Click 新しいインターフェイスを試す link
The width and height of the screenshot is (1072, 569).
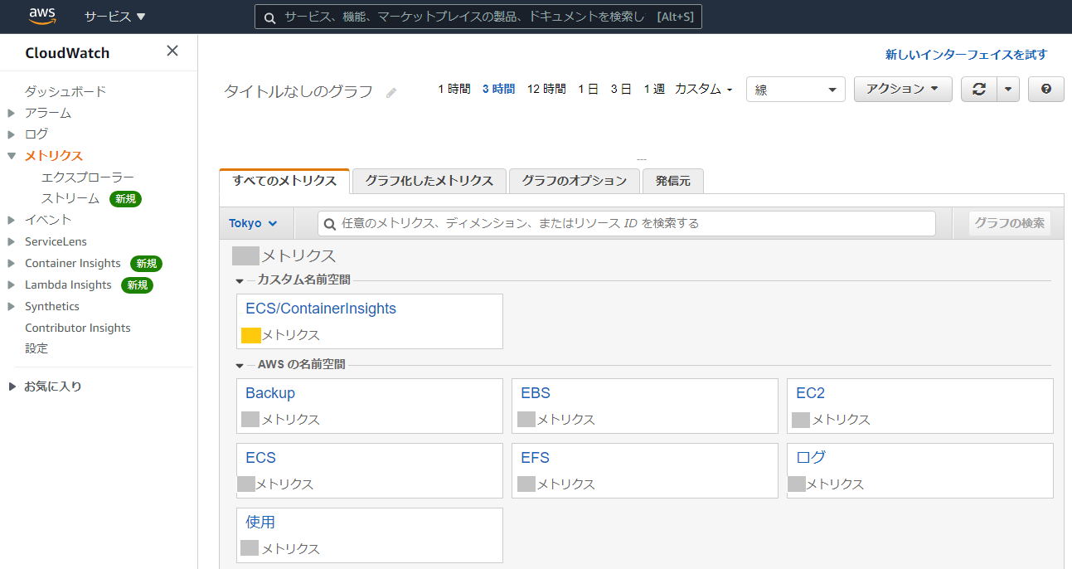pyautogui.click(x=966, y=55)
